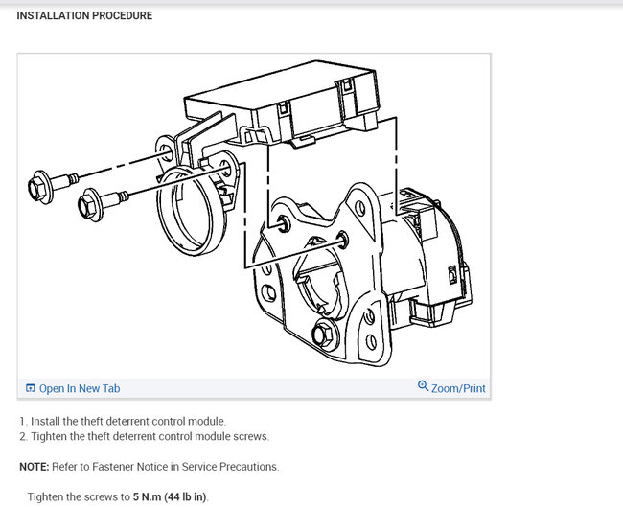
Task: Click the magnifier icon beside Zoom/Print
Action: click(423, 385)
